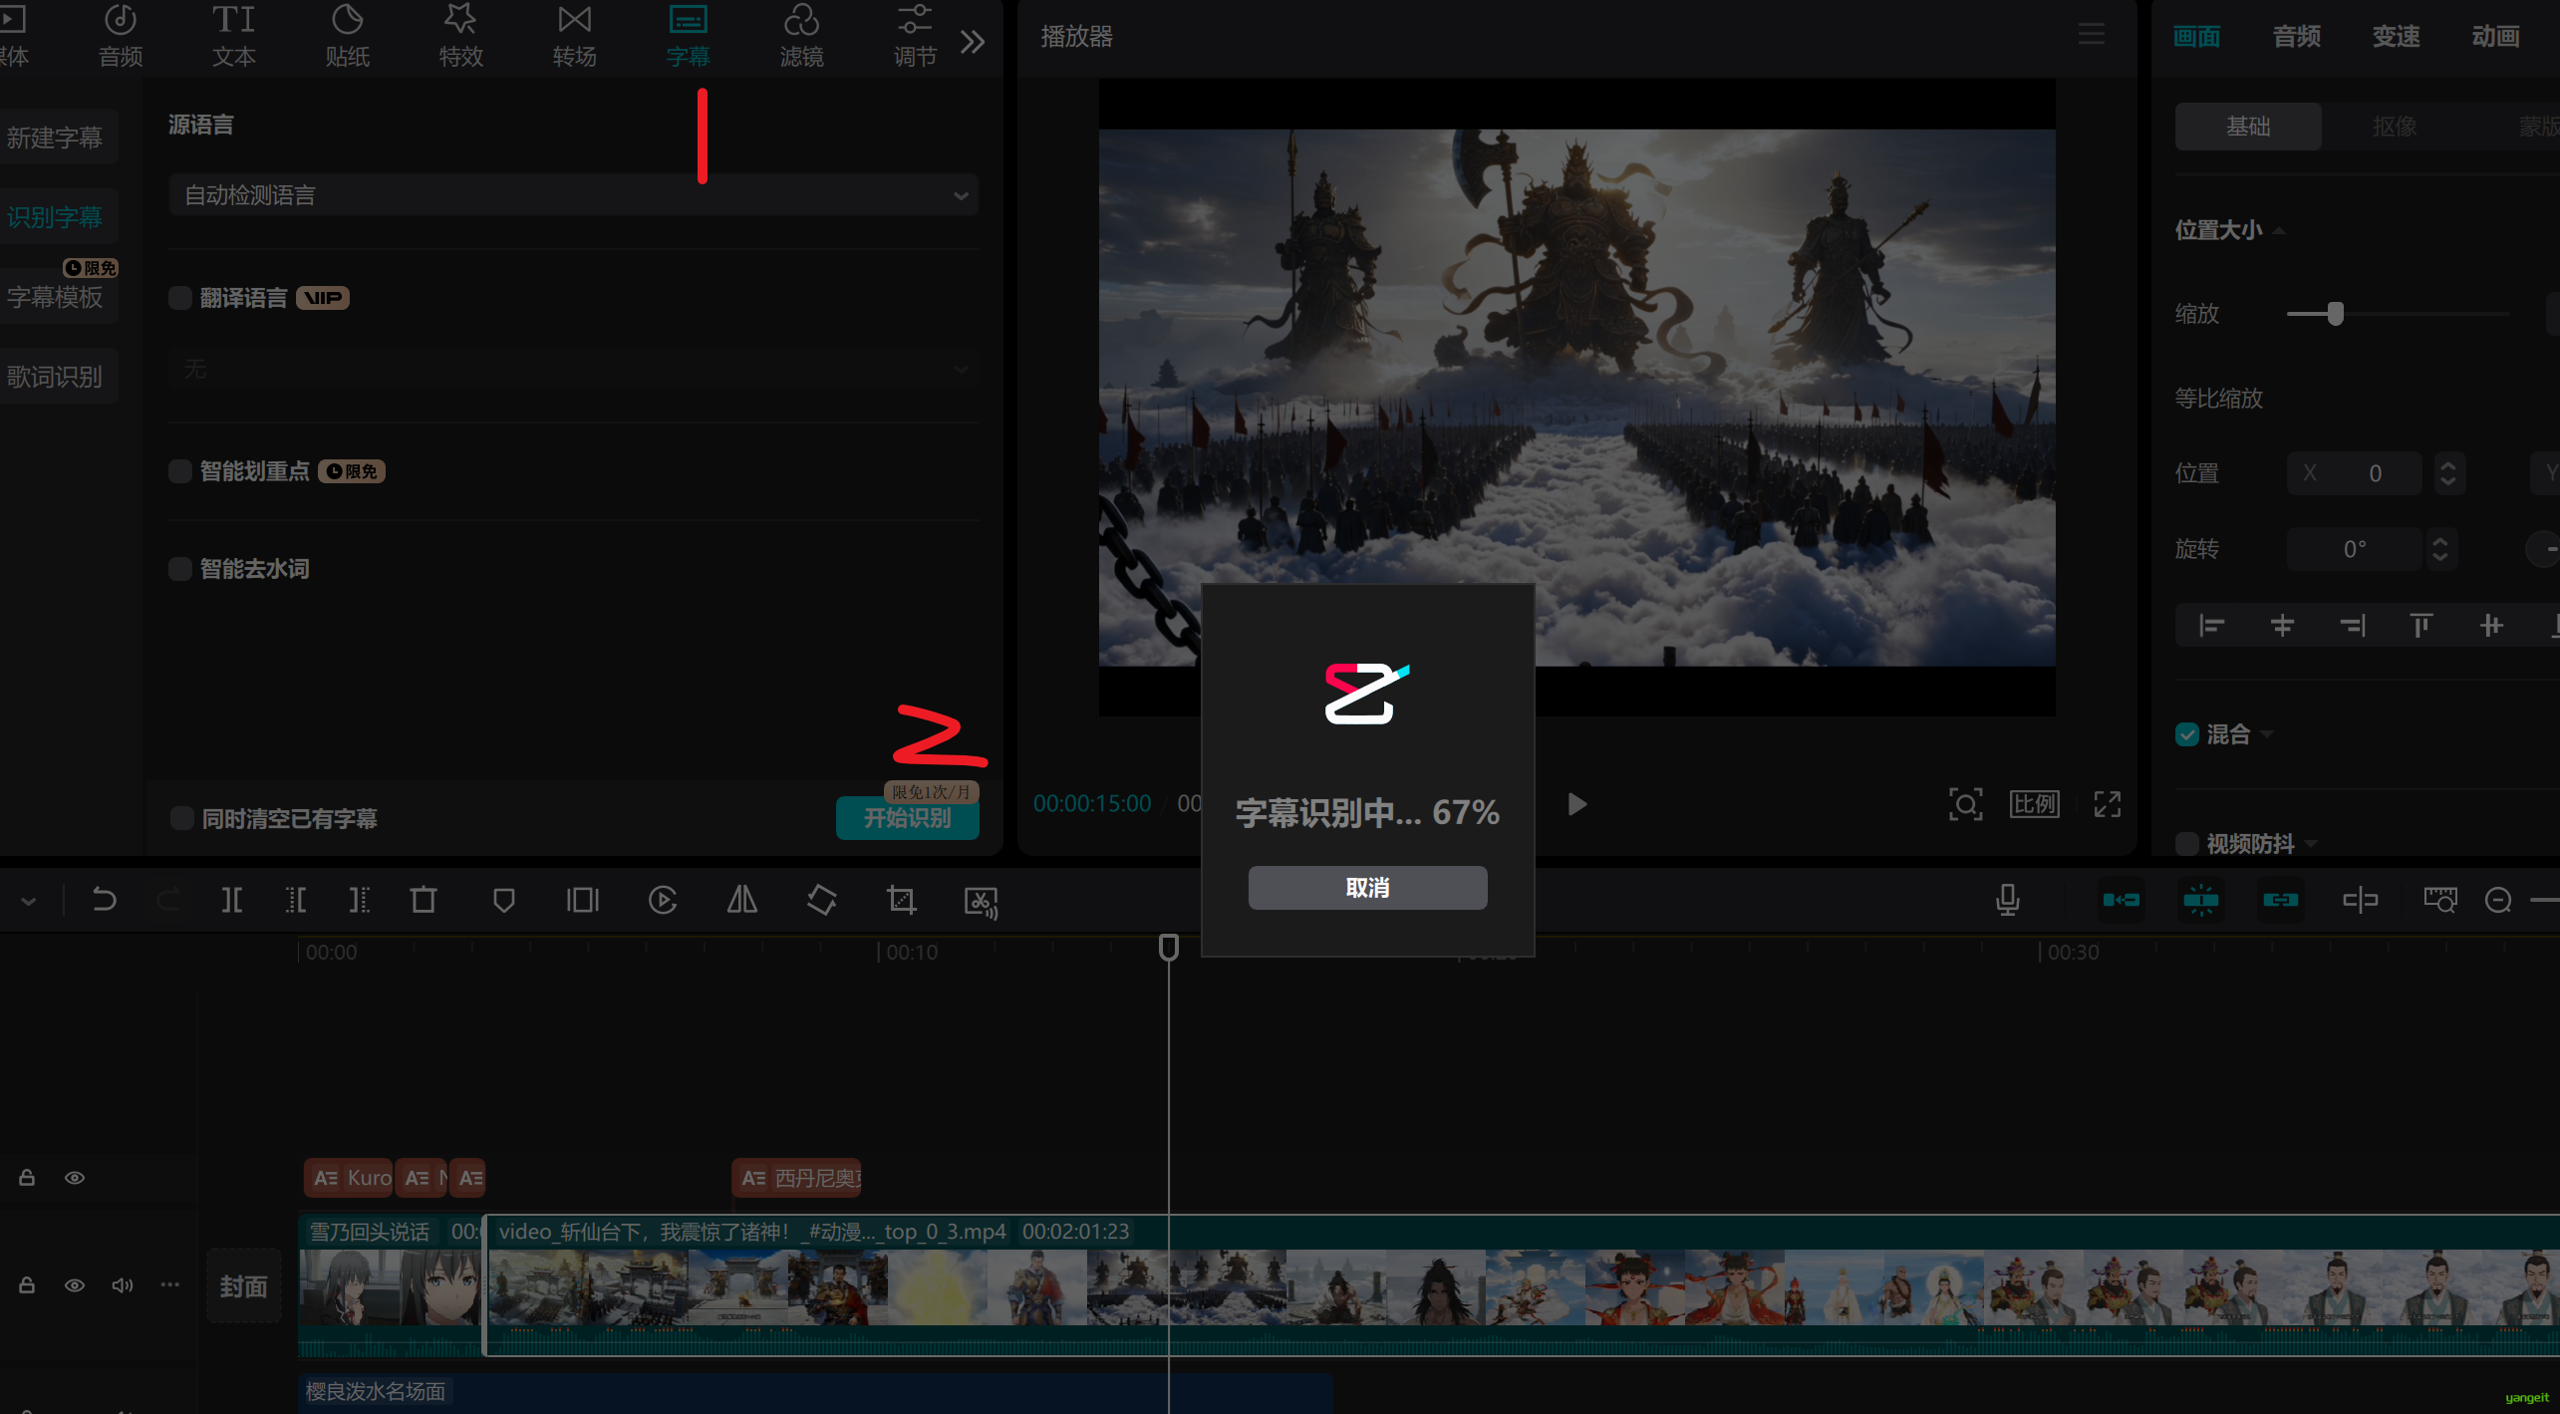
Task: Delete right of playhead with trim-right tool
Action: coord(360,901)
